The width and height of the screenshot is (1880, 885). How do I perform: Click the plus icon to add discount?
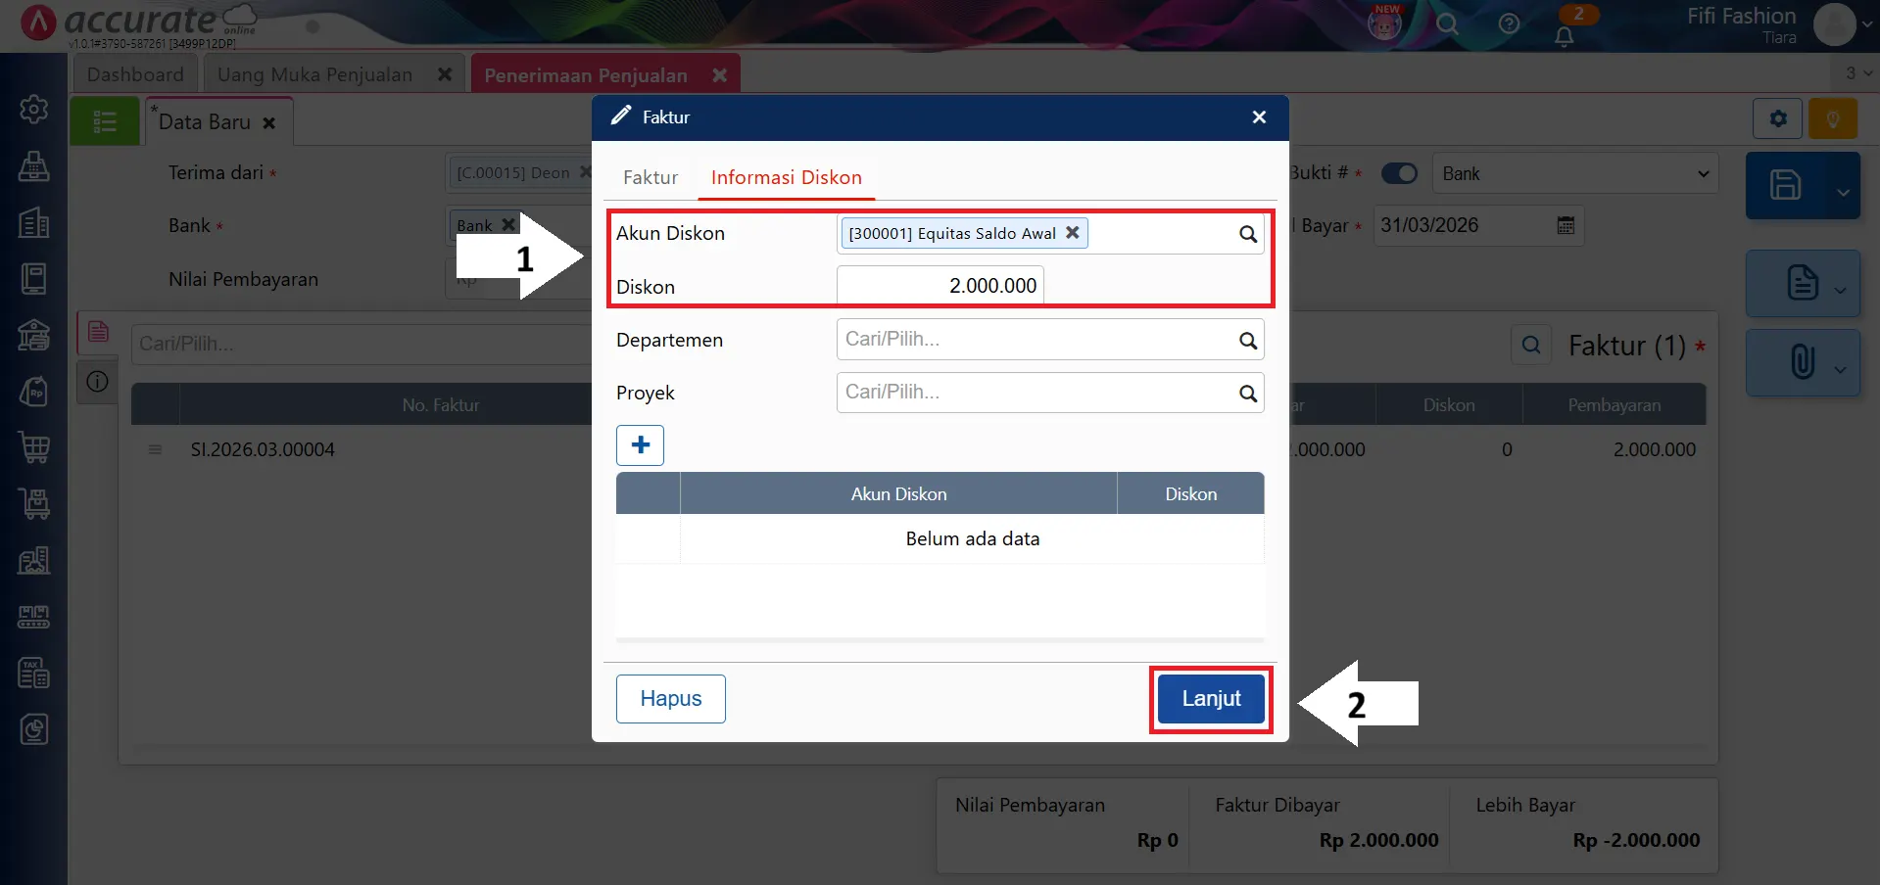pos(640,445)
